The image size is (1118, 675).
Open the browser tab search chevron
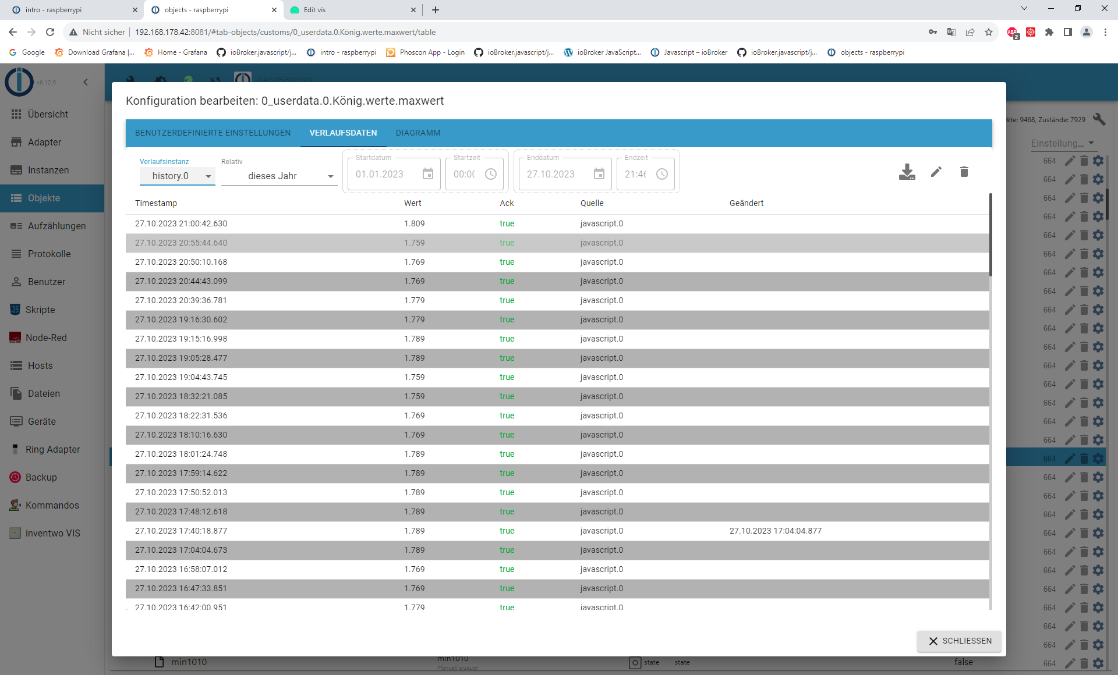[x=1024, y=9]
